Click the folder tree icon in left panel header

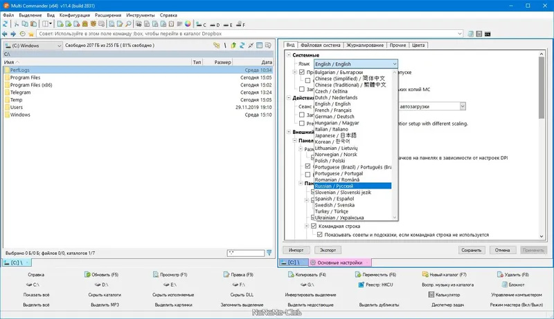[216, 46]
